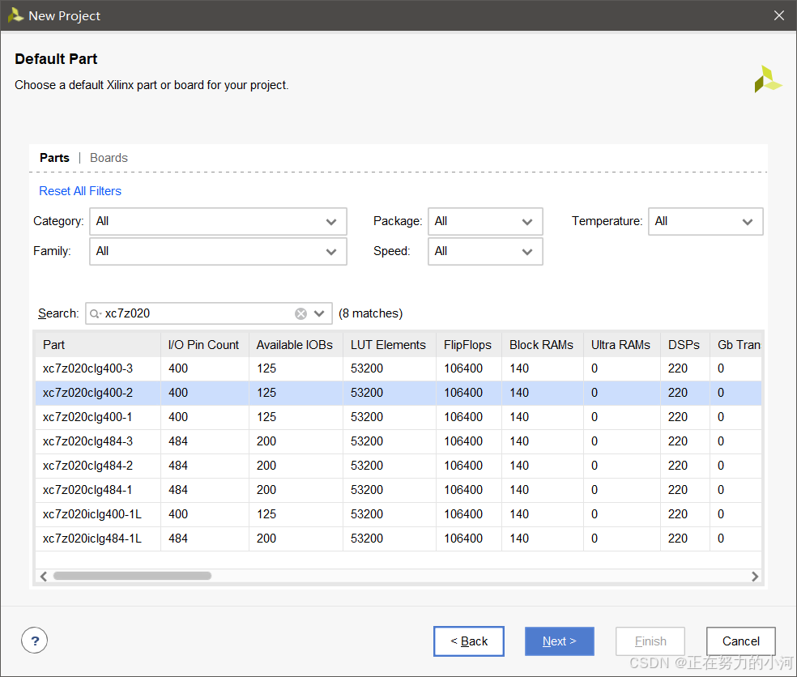Sort by Available IOBs column header
Viewport: 797px width, 677px height.
pos(296,345)
